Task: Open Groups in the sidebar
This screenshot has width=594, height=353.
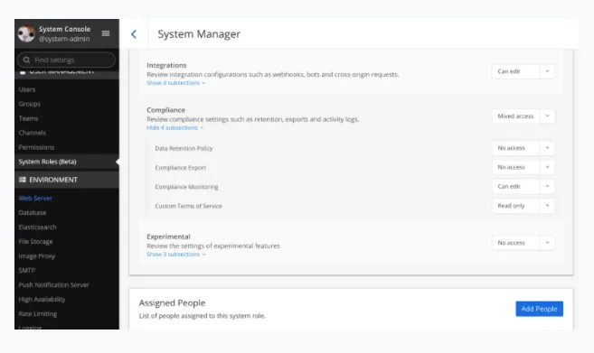Action: click(x=29, y=104)
